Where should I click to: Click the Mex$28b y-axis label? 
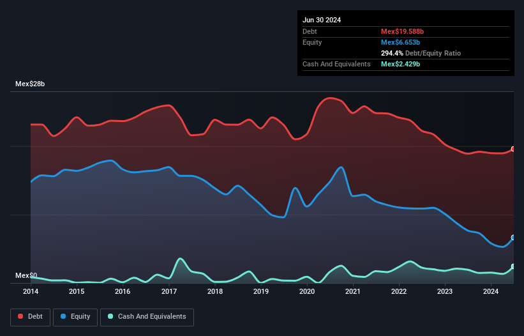coord(30,84)
